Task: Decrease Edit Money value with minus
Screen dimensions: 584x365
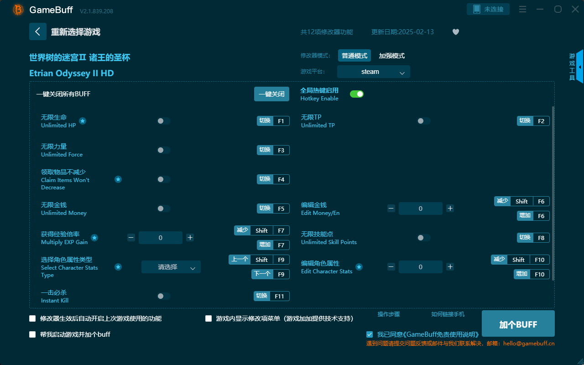Action: point(391,209)
